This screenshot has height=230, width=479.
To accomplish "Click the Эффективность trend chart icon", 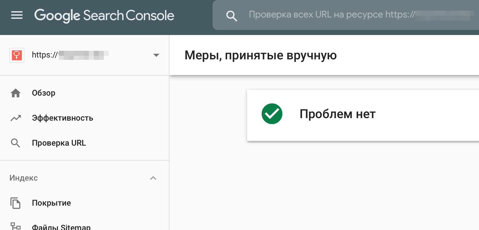I will click(15, 118).
